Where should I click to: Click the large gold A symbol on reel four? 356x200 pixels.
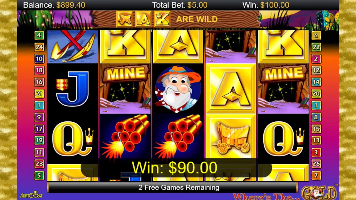pyautogui.click(x=231, y=89)
